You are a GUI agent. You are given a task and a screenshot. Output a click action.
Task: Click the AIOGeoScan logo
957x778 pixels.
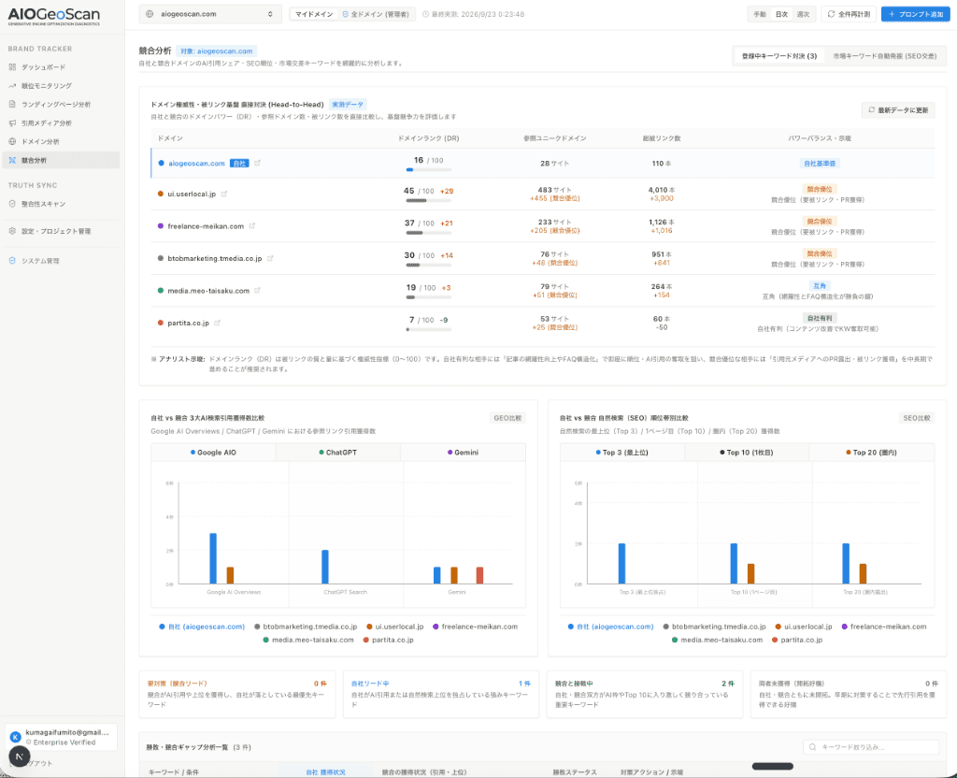(x=53, y=17)
